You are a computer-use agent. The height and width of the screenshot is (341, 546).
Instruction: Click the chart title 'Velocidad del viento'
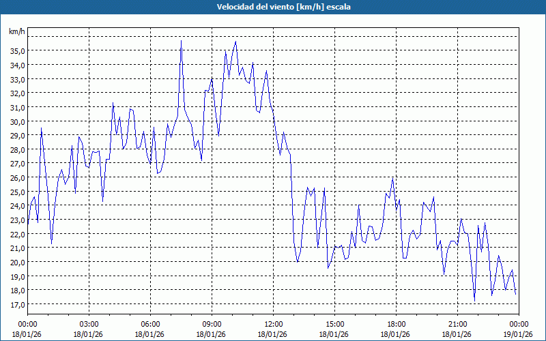pos(273,7)
